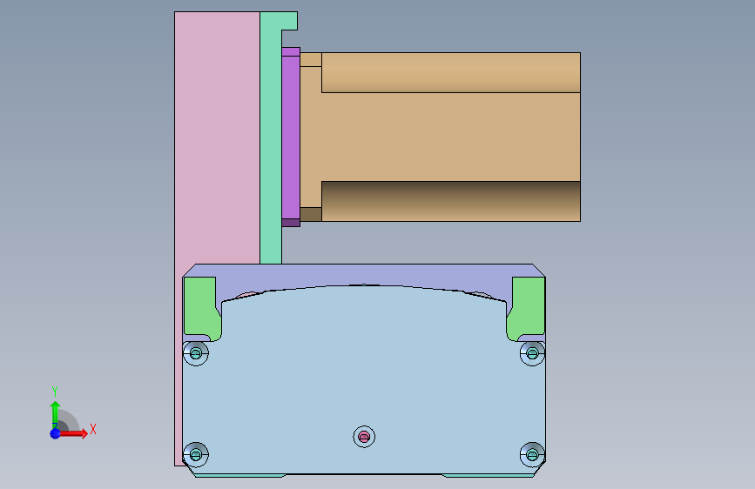Pick the top-left screw on the housing
This screenshot has height=489, width=755.
pos(195,354)
